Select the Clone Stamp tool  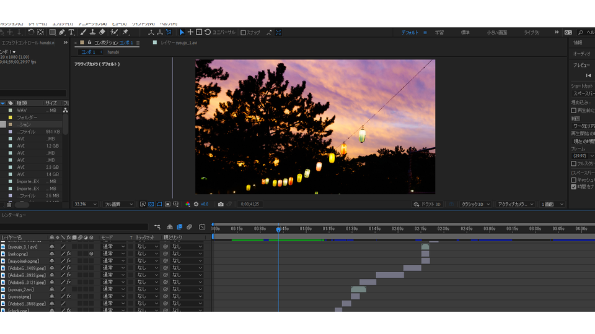pyautogui.click(x=92, y=32)
